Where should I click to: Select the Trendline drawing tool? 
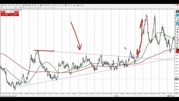(x=13, y=8)
